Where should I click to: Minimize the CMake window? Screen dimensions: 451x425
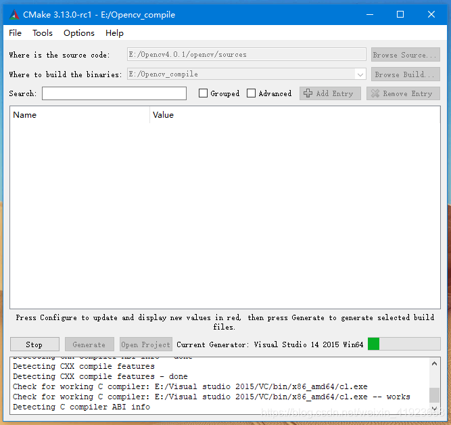coord(370,14)
